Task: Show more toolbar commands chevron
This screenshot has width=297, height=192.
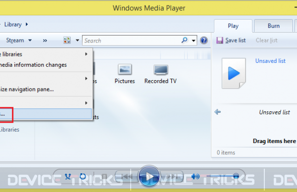Action: pos(45,41)
